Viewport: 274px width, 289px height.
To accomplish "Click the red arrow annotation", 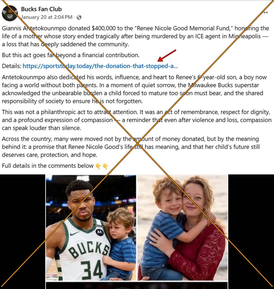I will 167,55.
